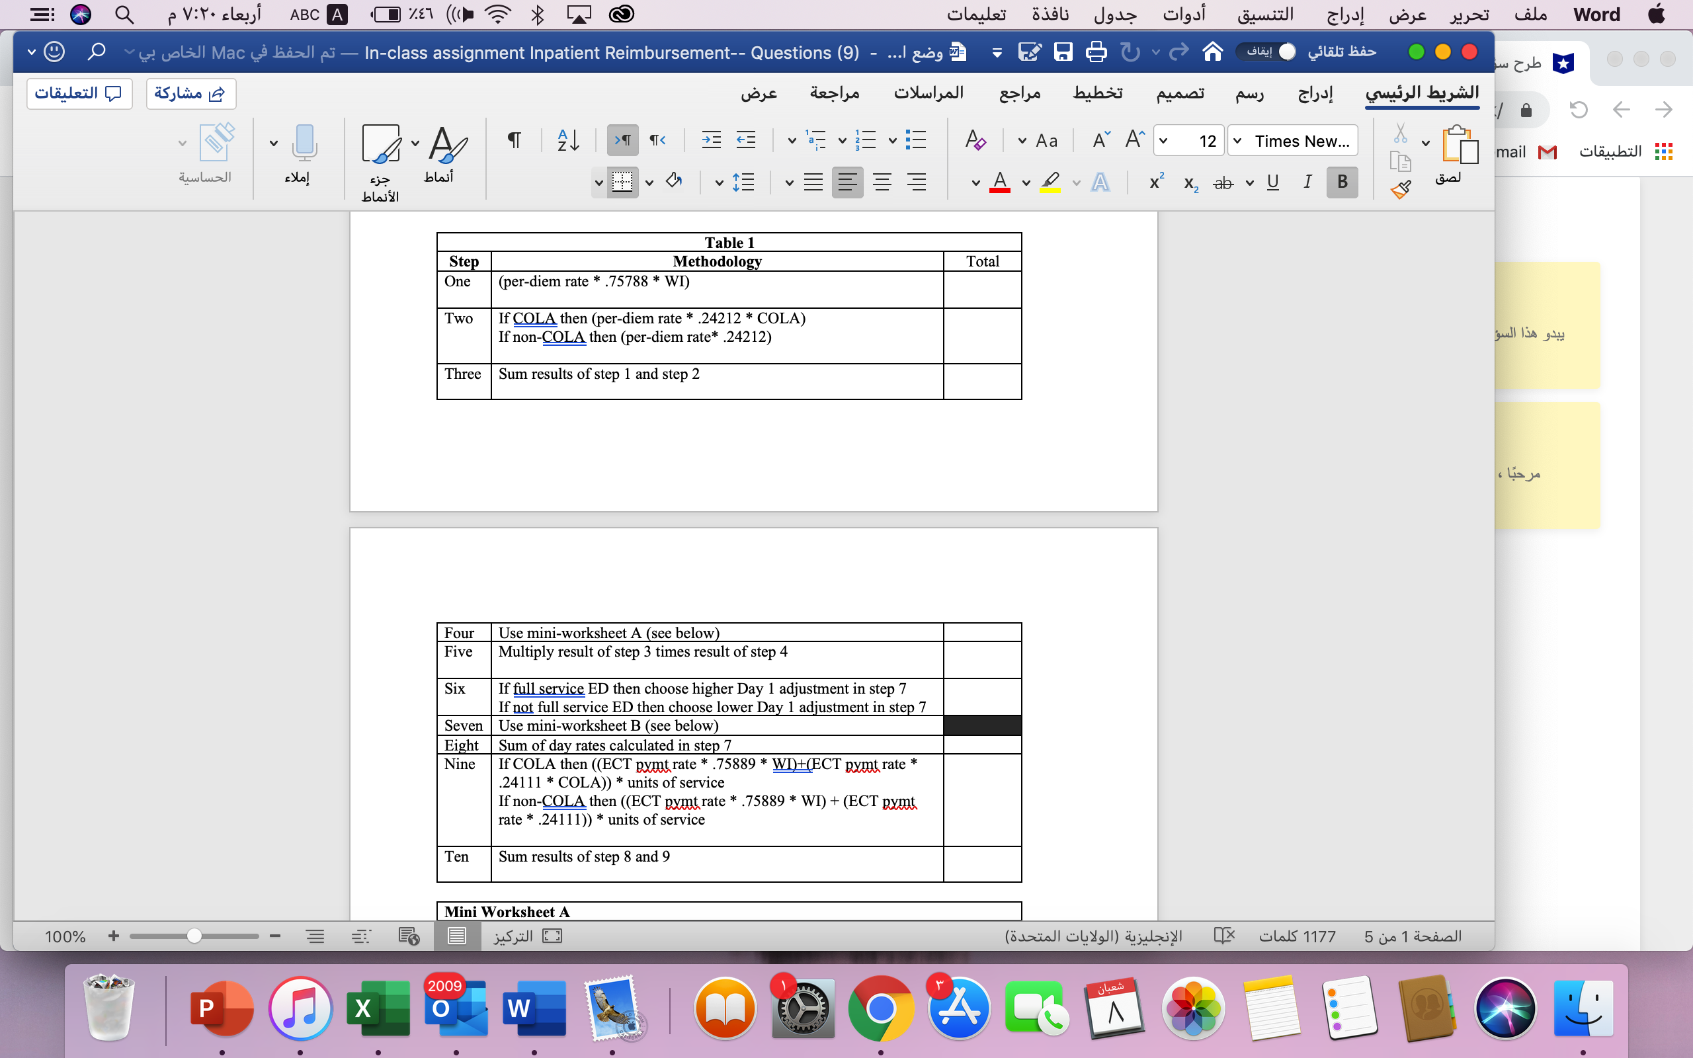Adjust the zoom slider at bottom left

click(x=194, y=936)
